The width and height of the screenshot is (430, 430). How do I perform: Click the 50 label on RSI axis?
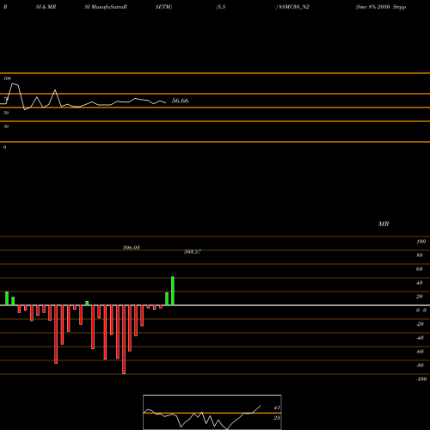(x=6, y=113)
